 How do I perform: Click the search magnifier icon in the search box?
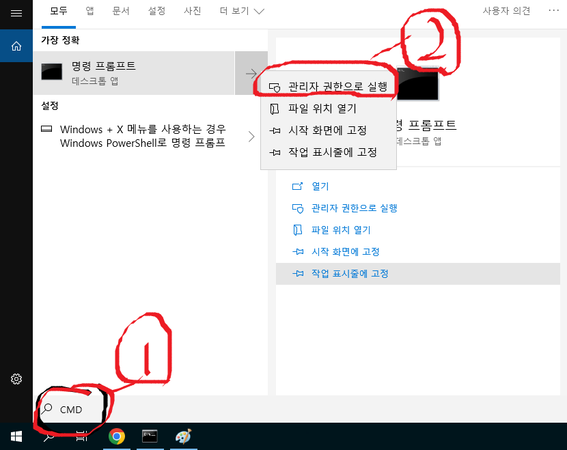[x=47, y=409]
